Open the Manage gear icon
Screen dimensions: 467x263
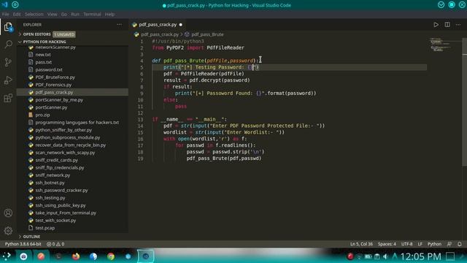point(8,231)
